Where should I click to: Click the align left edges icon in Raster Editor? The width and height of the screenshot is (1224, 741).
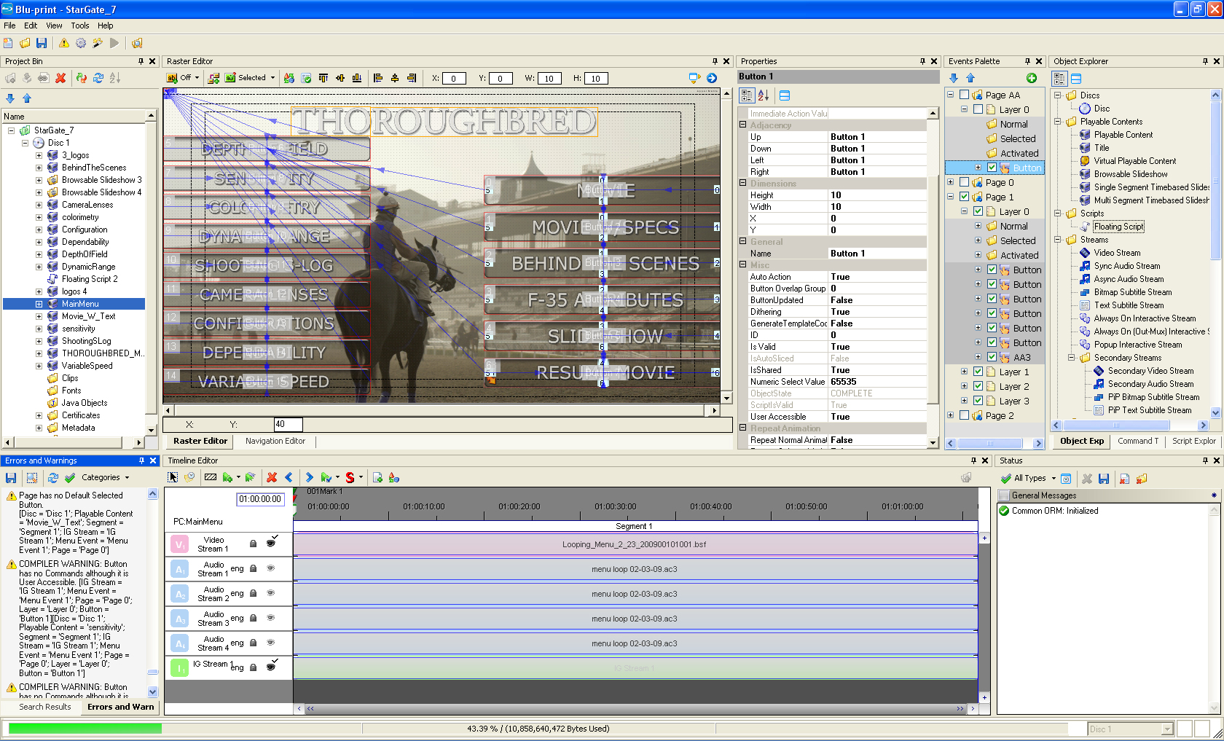point(377,78)
